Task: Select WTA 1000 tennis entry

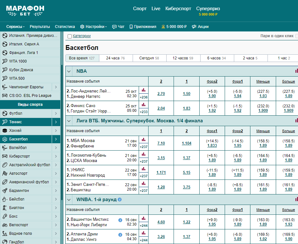Action: (x=30, y=61)
